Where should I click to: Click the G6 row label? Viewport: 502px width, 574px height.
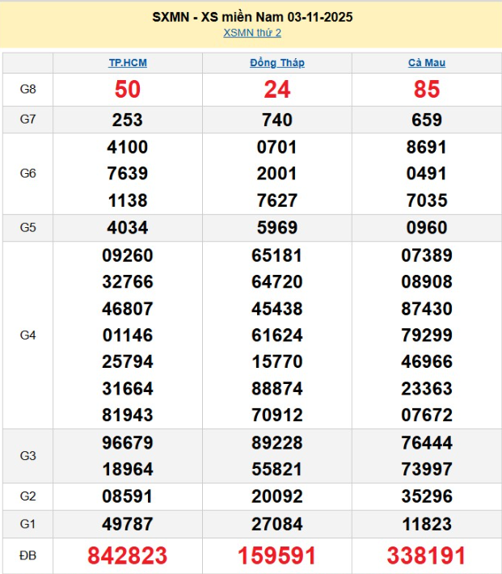click(x=28, y=174)
